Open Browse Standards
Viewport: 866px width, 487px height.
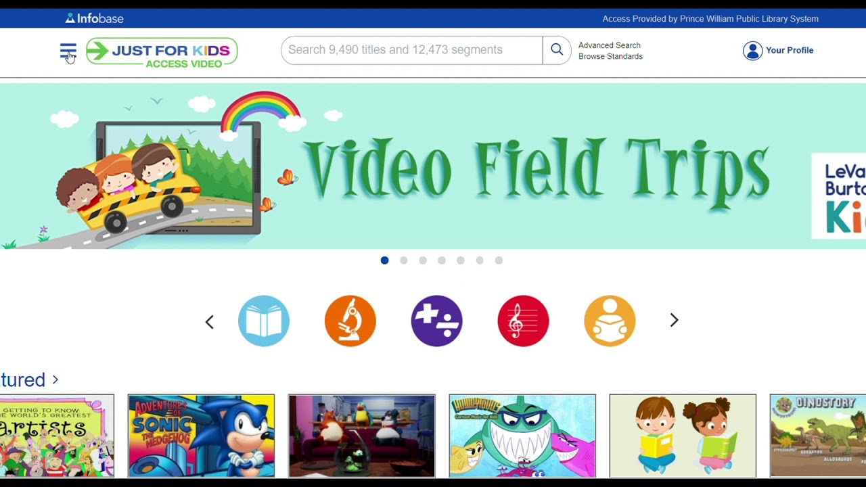[610, 56]
